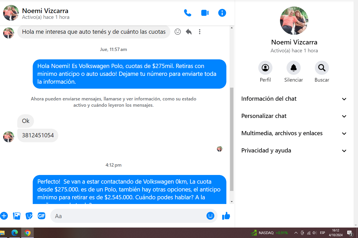Open the GIF picker
358x238 pixels.
point(42,216)
